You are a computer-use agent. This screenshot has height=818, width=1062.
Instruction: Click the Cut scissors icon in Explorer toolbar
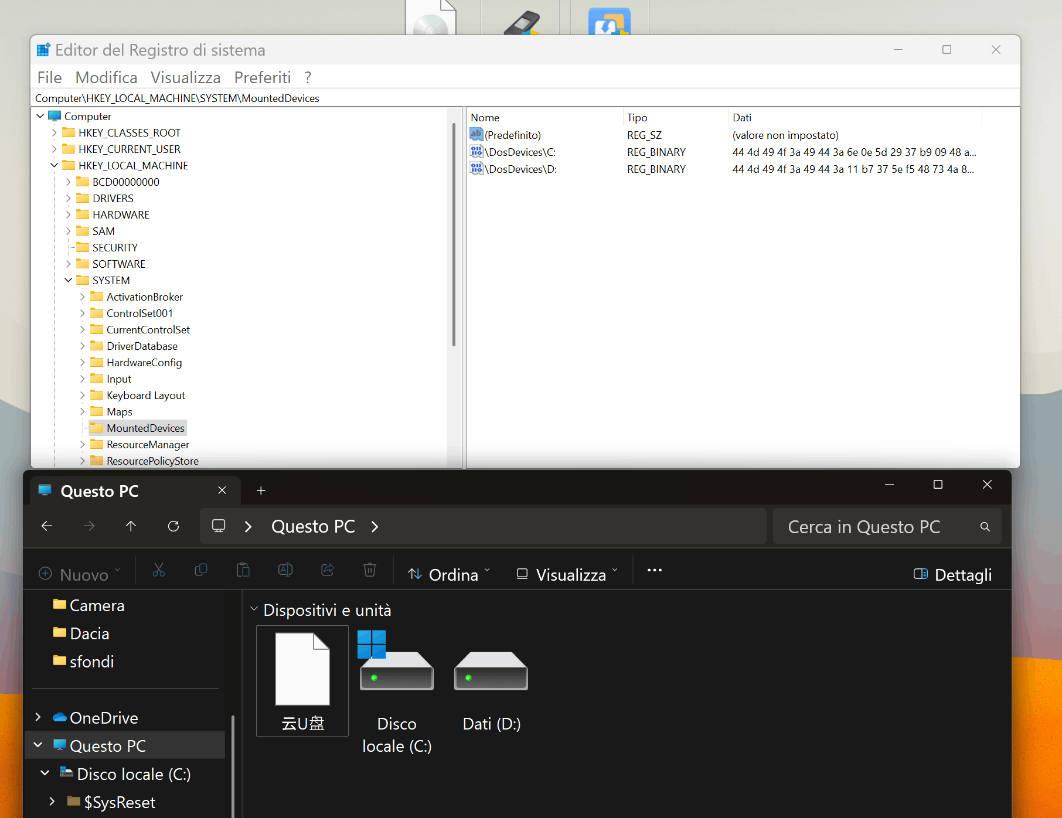(159, 570)
